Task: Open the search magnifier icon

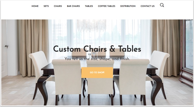Action: (x=162, y=5)
